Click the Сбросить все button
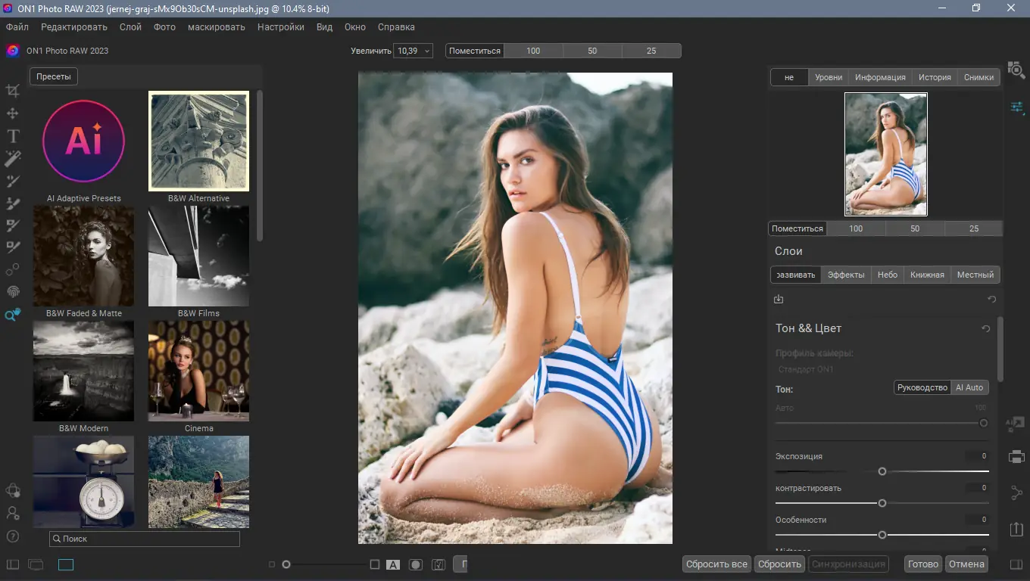 coord(716,564)
